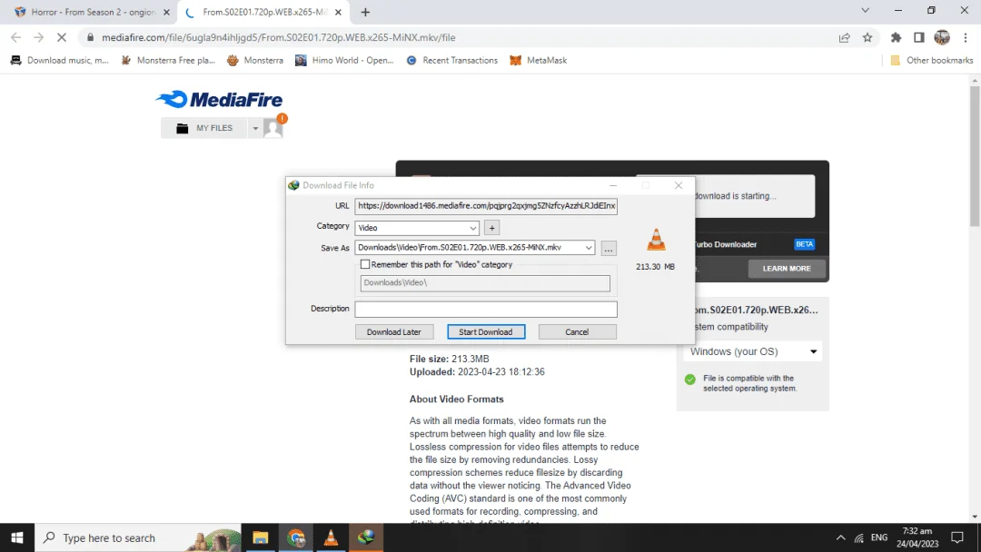The height and width of the screenshot is (552, 981).
Task: Show hidden system tray icons
Action: point(841,537)
